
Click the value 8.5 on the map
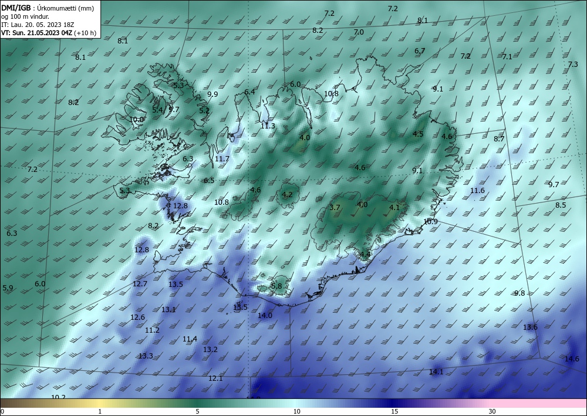tap(561, 205)
